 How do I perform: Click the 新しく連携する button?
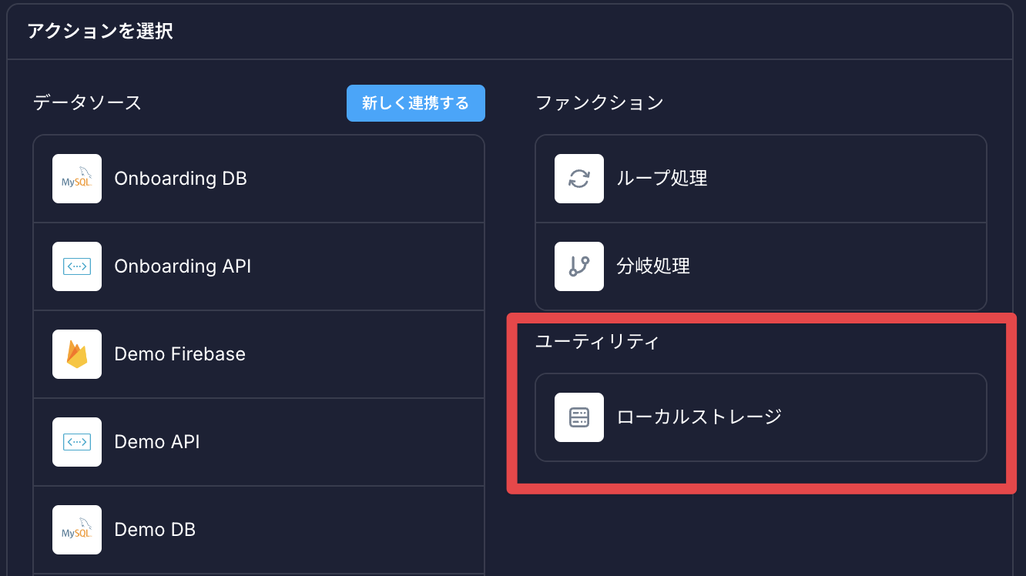(x=416, y=103)
